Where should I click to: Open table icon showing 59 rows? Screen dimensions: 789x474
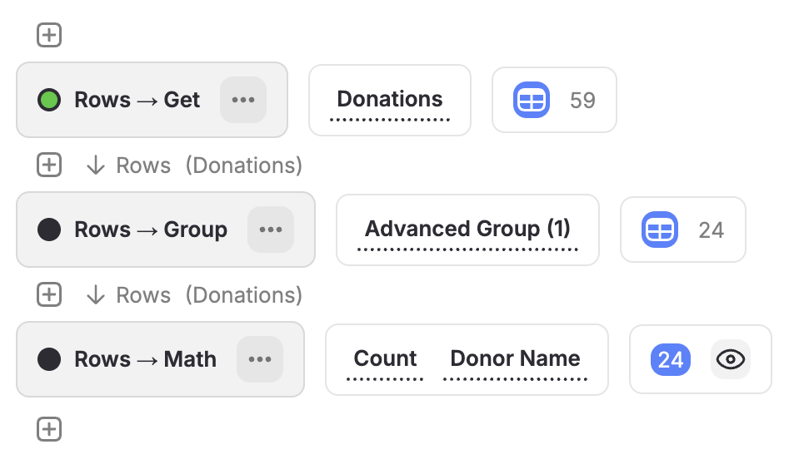532,100
